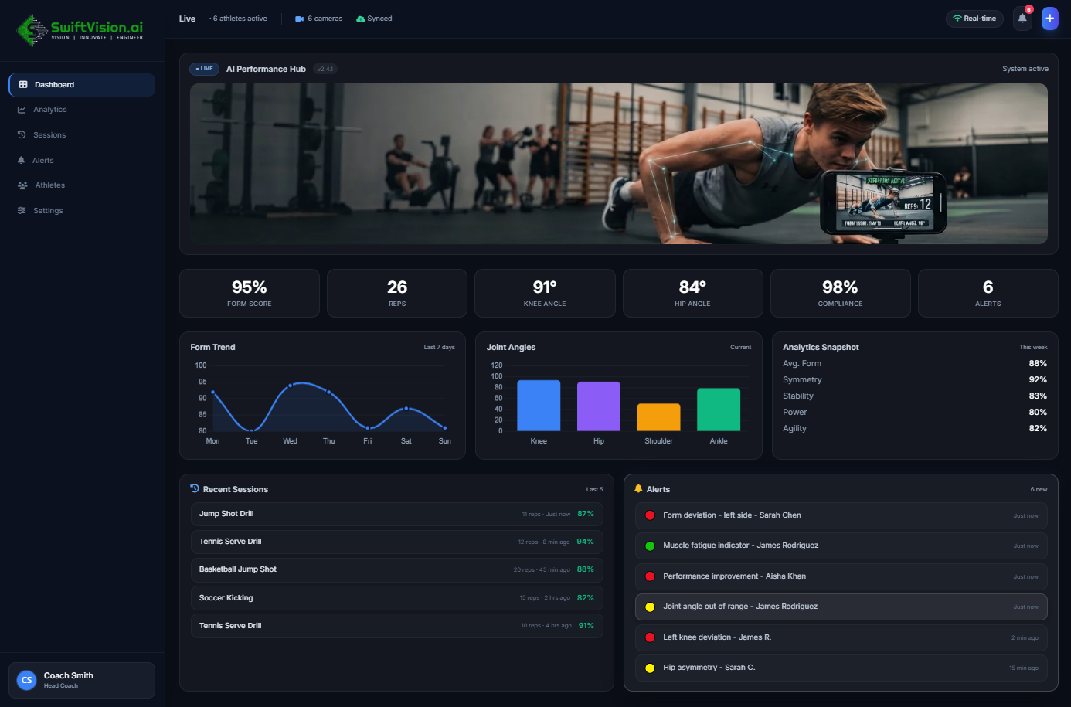Viewport: 1071px width, 707px height.
Task: Select the 6 Alerts stat card
Action: coord(988,294)
